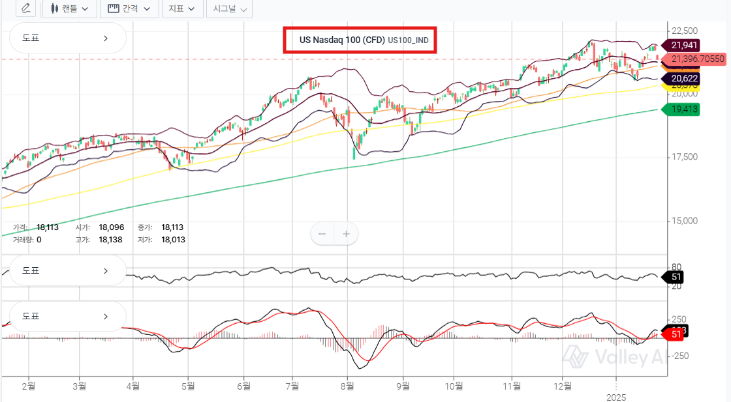Click the red 51 MACD signal tag

tap(676, 334)
